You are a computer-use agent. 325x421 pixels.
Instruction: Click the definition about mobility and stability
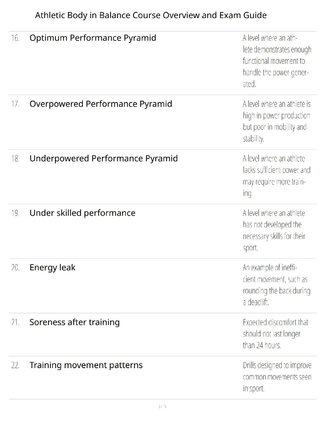pos(276,121)
